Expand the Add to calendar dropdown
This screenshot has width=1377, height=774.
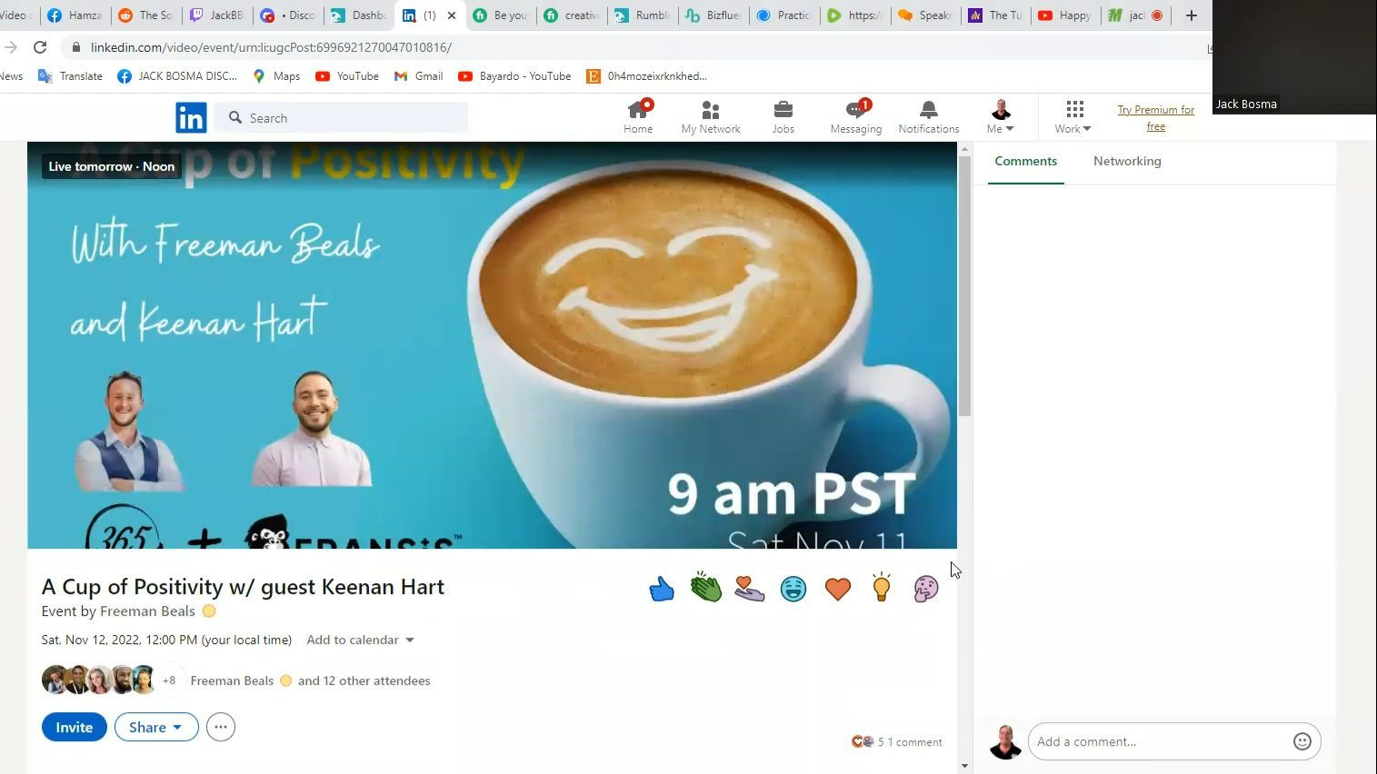click(360, 640)
